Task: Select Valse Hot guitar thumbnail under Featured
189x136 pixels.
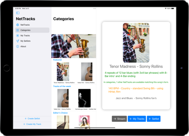Action: point(87,72)
